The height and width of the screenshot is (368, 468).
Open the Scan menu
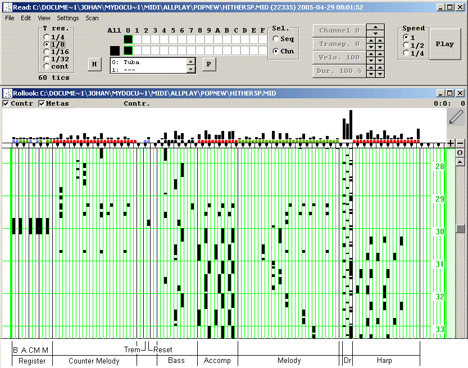click(92, 17)
